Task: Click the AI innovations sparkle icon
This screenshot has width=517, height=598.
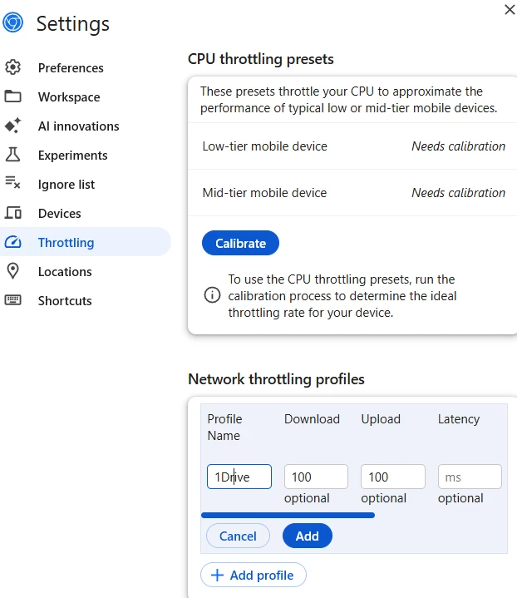Action: tap(13, 126)
